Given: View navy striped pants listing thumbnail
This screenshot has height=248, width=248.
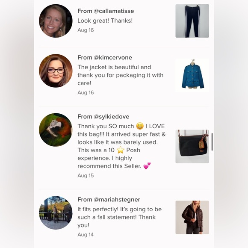Looking at the screenshot, I should click(x=192, y=21).
